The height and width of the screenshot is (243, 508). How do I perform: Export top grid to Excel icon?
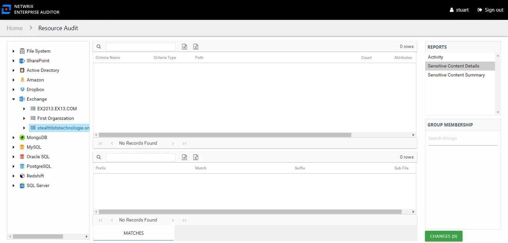pyautogui.click(x=196, y=47)
